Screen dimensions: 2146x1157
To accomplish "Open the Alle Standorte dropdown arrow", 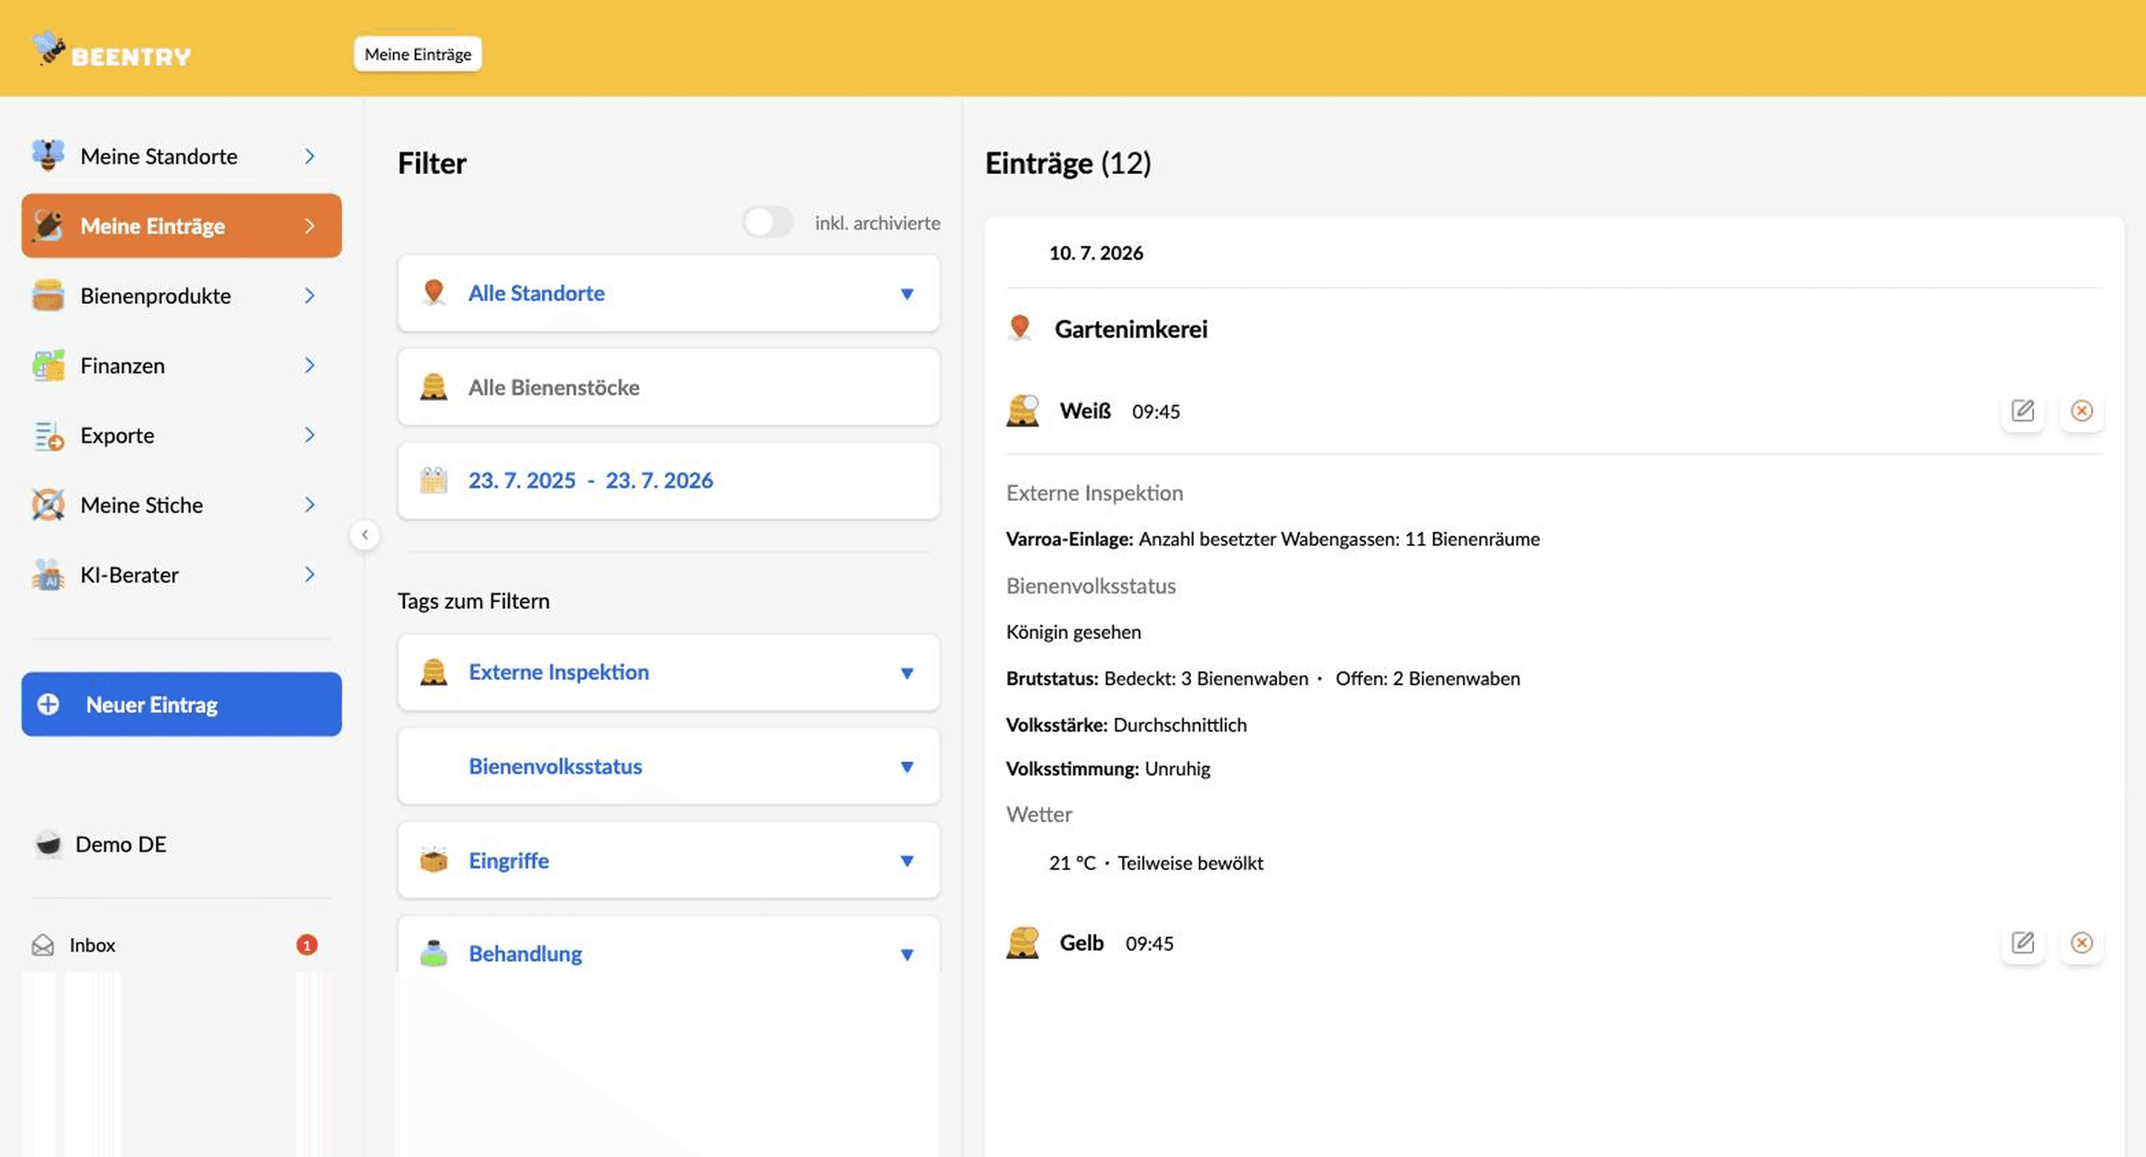I will pyautogui.click(x=907, y=294).
